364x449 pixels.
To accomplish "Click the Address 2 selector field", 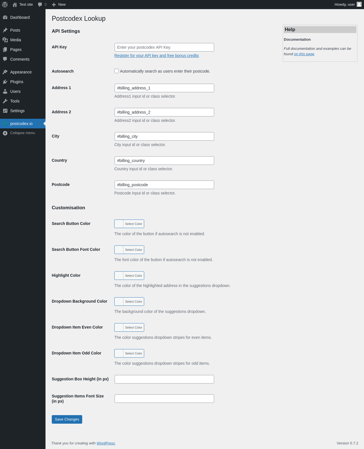I will pos(164,112).
